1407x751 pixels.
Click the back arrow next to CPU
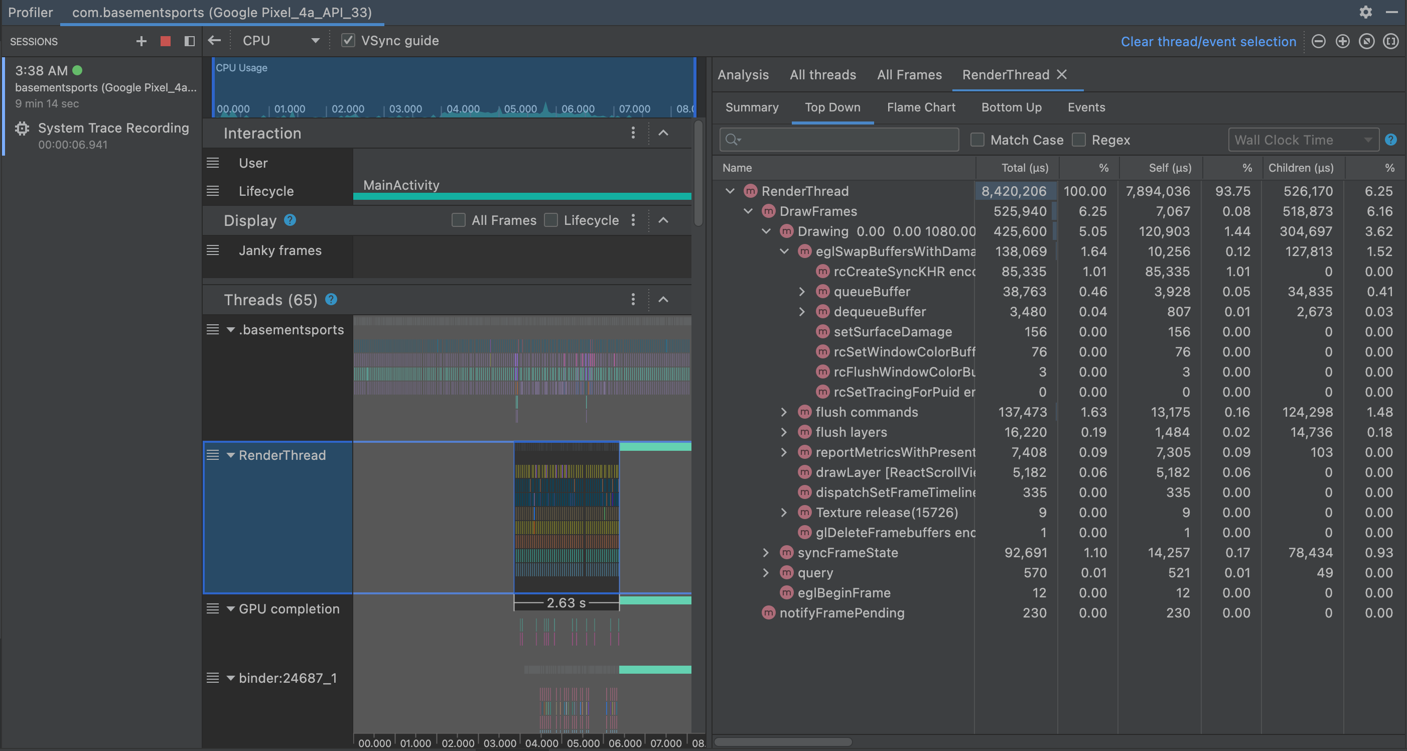tap(215, 41)
